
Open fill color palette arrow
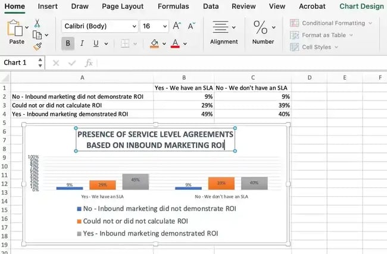coord(164,44)
